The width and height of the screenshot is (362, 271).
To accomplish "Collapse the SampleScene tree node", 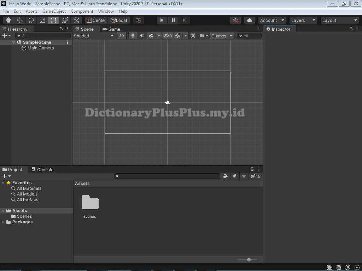I will (x=13, y=42).
